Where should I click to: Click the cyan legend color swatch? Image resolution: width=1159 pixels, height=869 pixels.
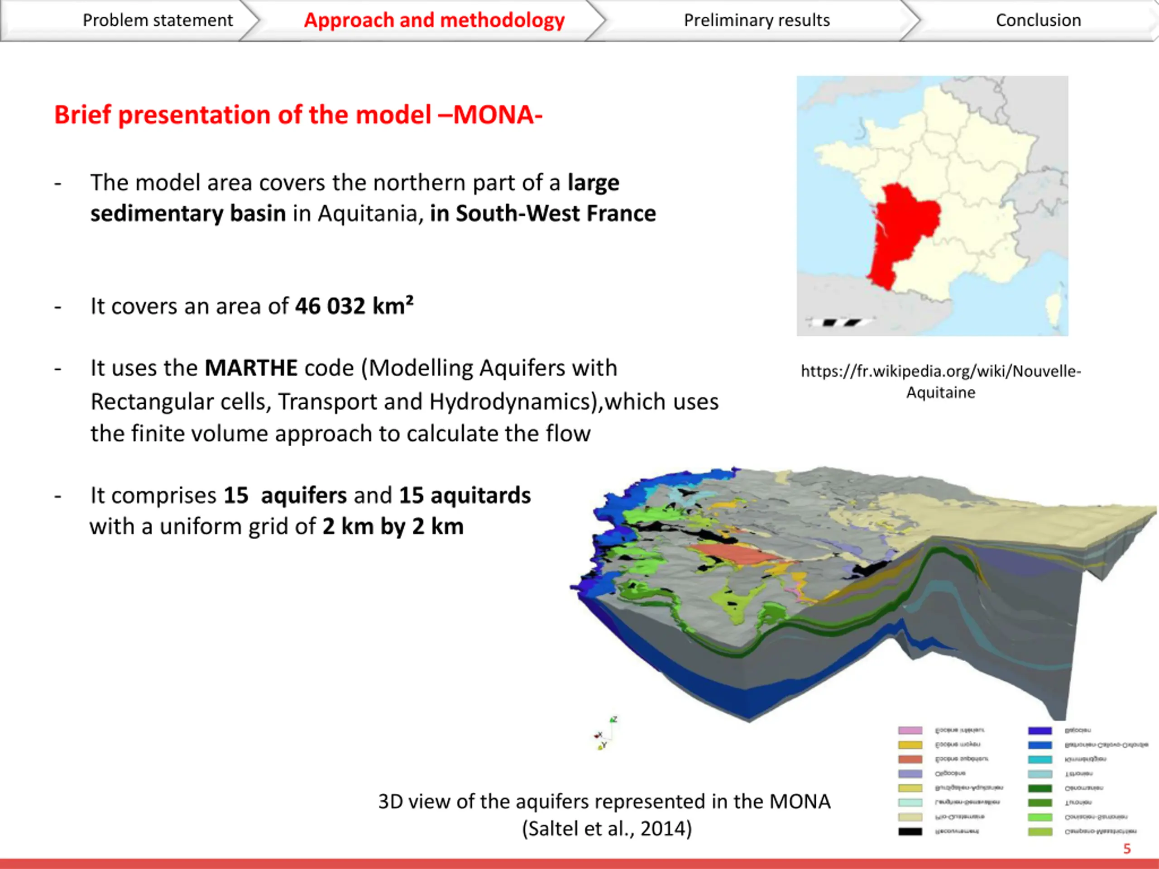pos(1039,759)
